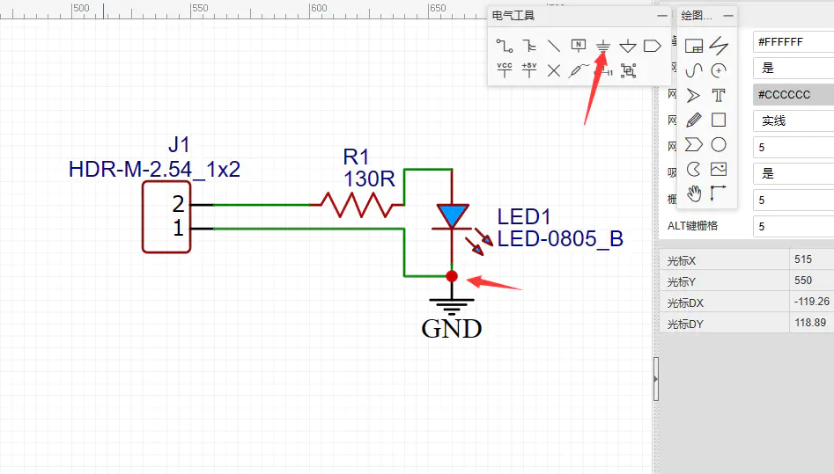834x474 pixels.
Task: Place a VCC power flag
Action: click(504, 70)
